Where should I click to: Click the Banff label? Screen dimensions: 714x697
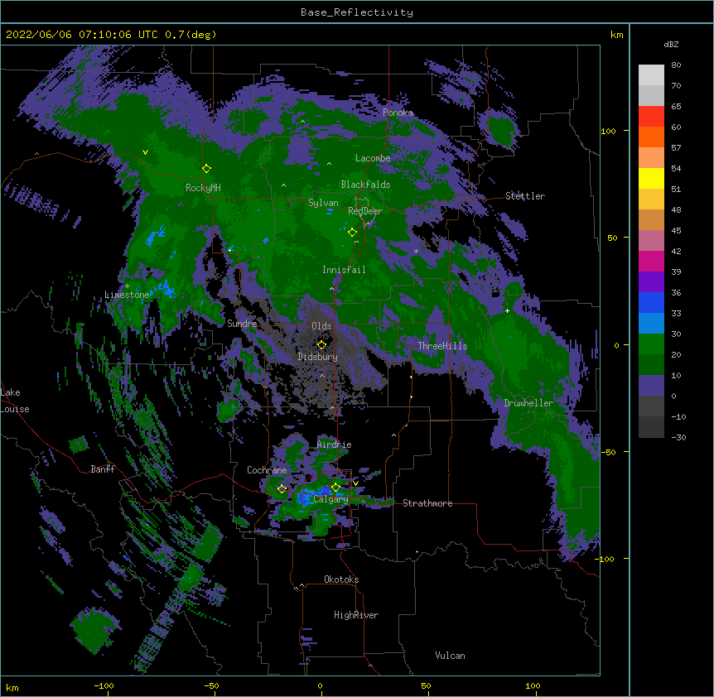(103, 469)
